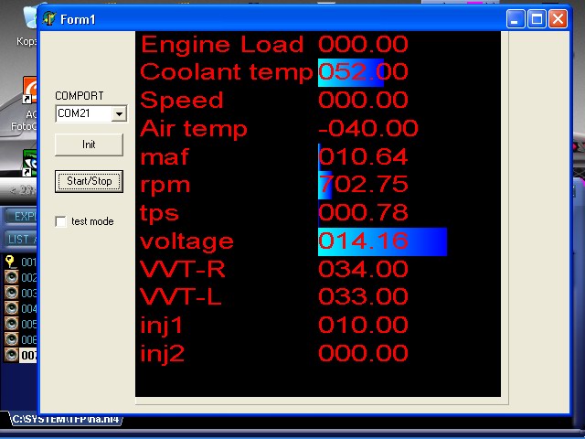
Task: Click the voltage blue level bar
Action: click(382, 242)
